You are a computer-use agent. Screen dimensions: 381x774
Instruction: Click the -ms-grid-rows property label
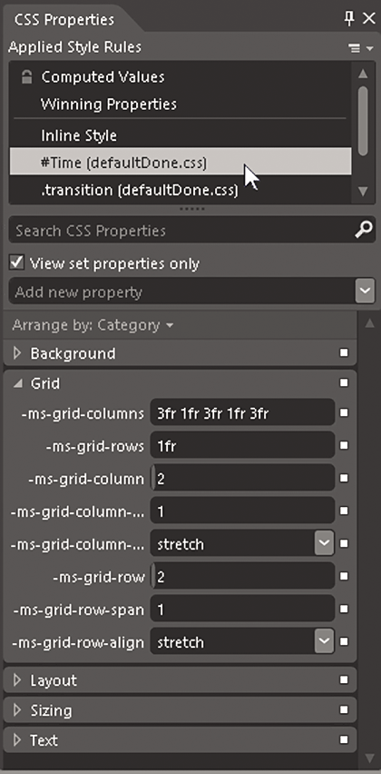(x=94, y=446)
